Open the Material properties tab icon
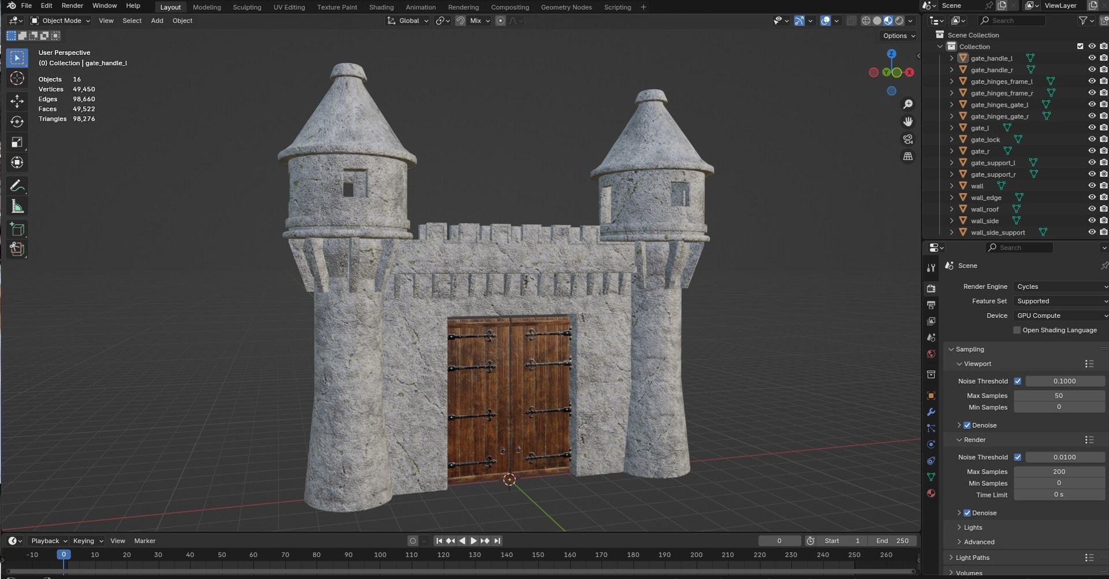The width and height of the screenshot is (1109, 579). (x=931, y=493)
